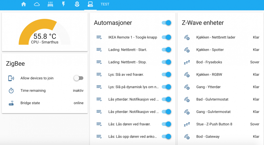Select the computer system tab
Image resolution: width=264 pixels, height=145 pixels.
tap(90, 4)
